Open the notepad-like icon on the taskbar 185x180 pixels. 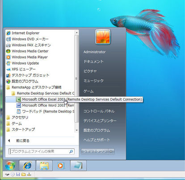(x=78, y=165)
